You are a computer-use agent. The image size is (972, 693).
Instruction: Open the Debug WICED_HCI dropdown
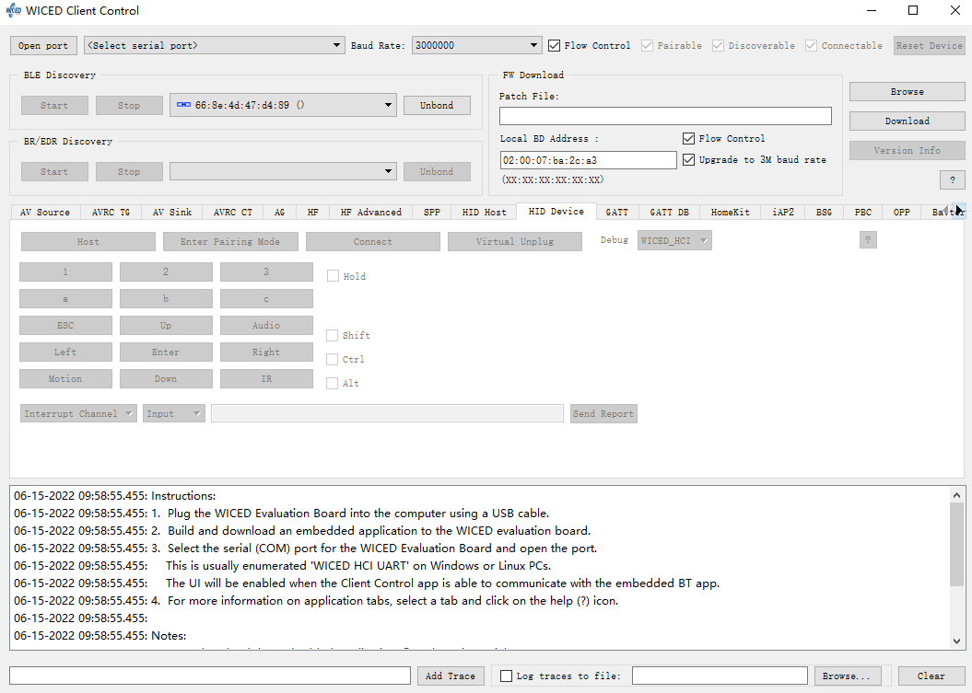[674, 240]
